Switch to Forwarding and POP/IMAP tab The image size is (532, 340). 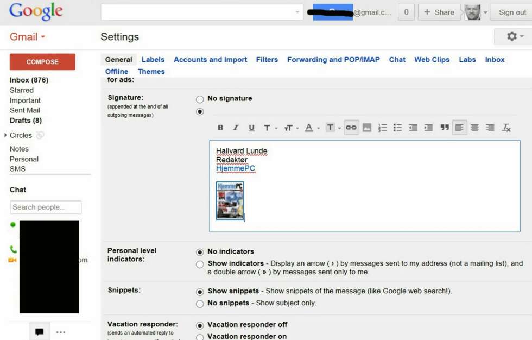333,60
